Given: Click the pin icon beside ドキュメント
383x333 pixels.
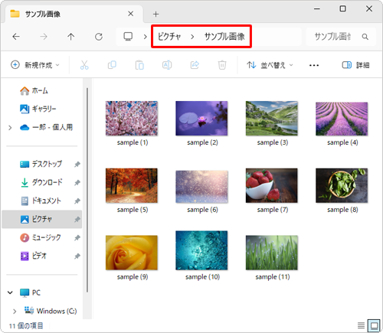Looking at the screenshot, I should (77, 201).
